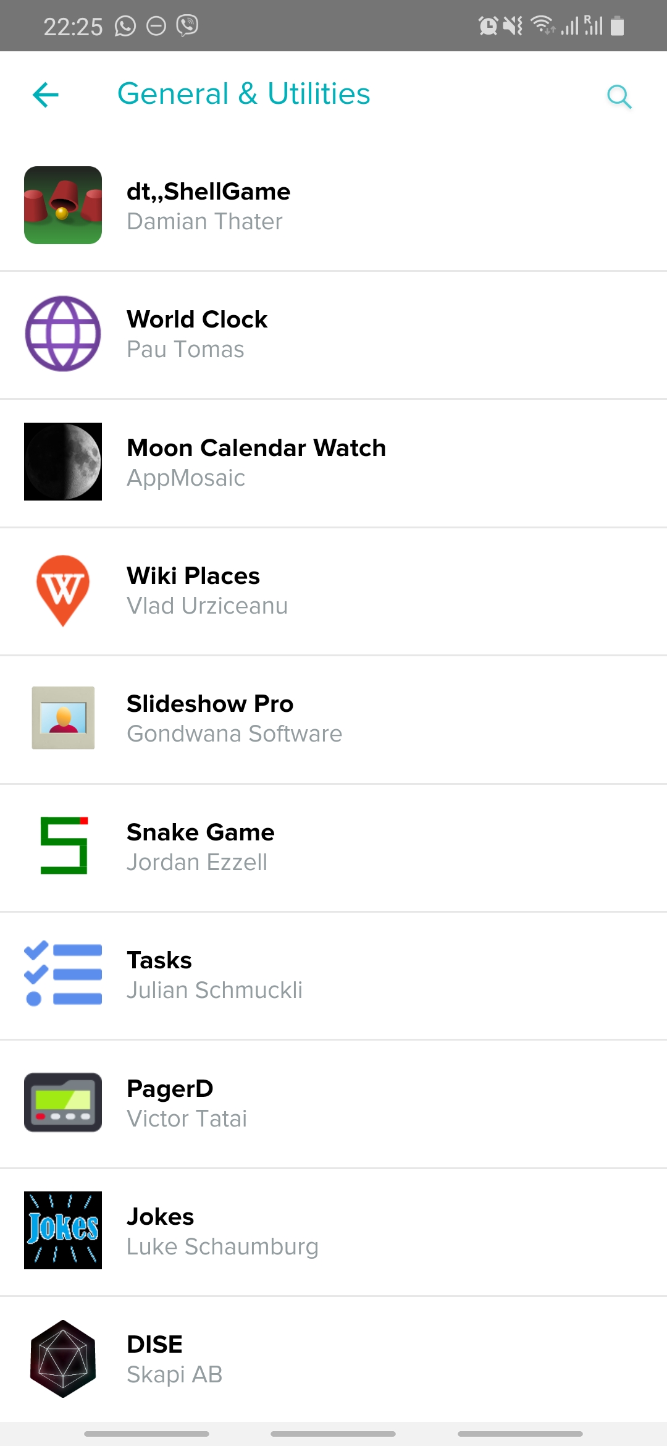Tap the General & Utilities header title
The image size is (667, 1446).
point(244,94)
